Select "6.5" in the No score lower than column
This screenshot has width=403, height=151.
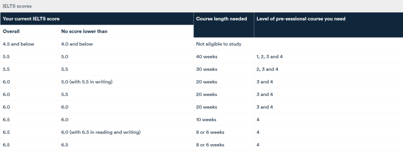coord(65,145)
